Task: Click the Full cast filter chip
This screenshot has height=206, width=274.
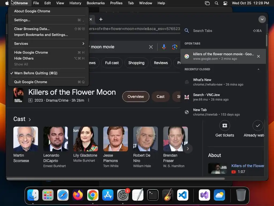Action: pyautogui.click(x=112, y=63)
